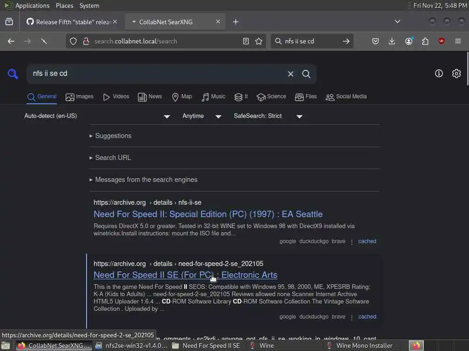Open the tracking protection shield icon
Viewport: 469px width, 351px height.
(73, 41)
